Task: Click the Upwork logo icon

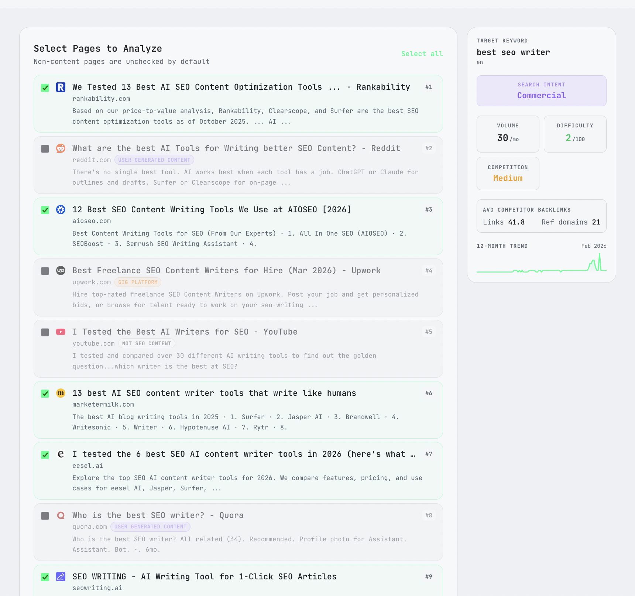Action: click(61, 271)
